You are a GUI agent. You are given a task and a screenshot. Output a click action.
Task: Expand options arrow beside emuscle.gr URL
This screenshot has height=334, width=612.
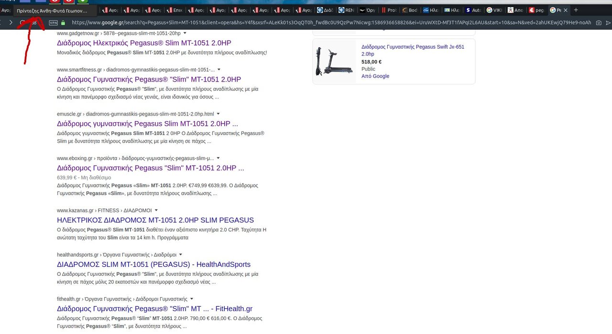click(x=218, y=114)
